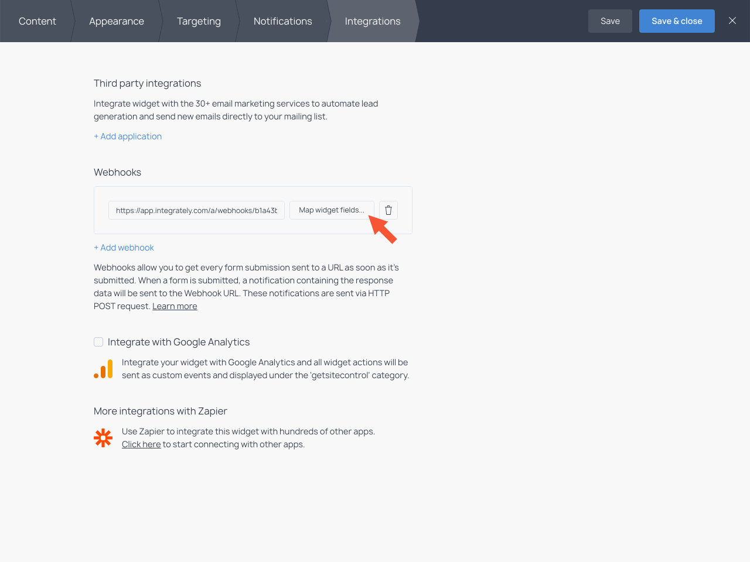Click the Save & close button
This screenshot has height=562, width=750.
point(676,21)
